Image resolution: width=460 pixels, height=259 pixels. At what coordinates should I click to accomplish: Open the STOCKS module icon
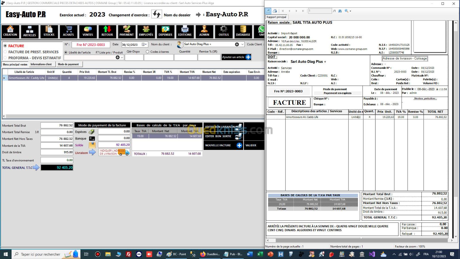click(x=49, y=31)
